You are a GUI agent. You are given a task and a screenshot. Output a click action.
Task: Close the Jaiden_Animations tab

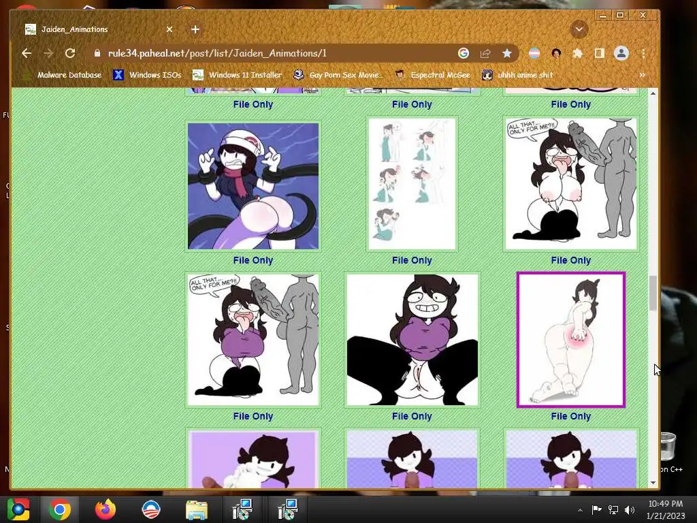click(169, 29)
